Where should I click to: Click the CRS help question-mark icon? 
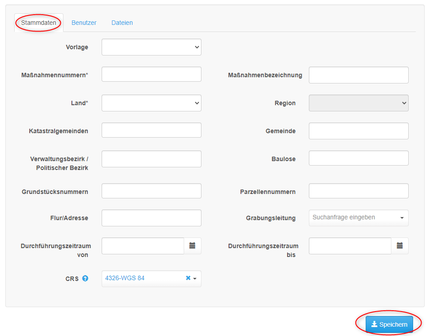pos(85,278)
